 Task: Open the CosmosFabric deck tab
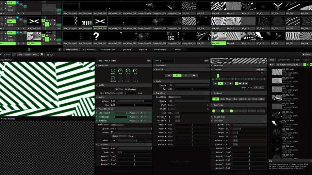(89, 50)
